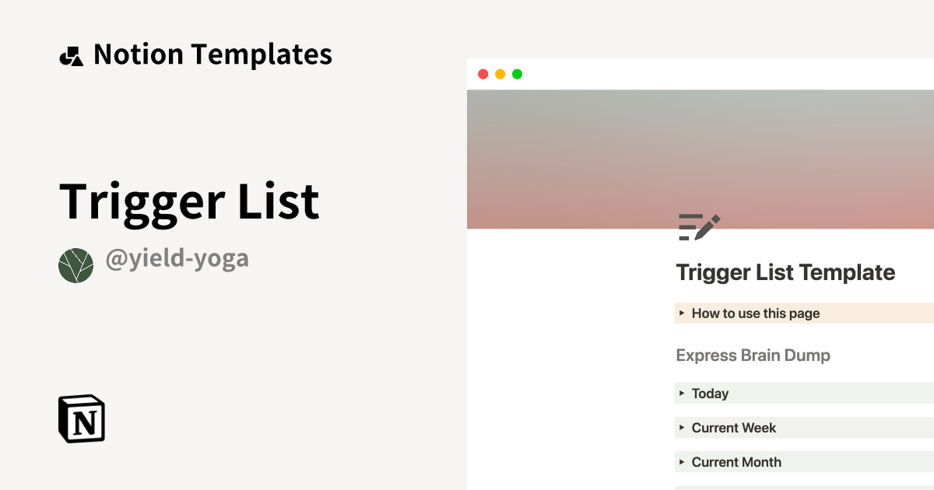Expand the 'Today' toggle block
934x490 pixels.
click(x=683, y=394)
